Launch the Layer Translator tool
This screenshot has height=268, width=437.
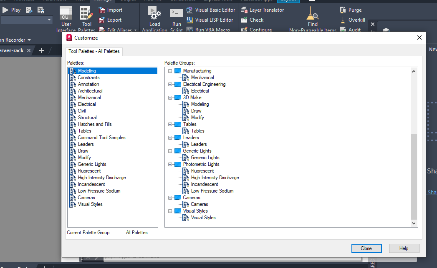[x=262, y=10]
